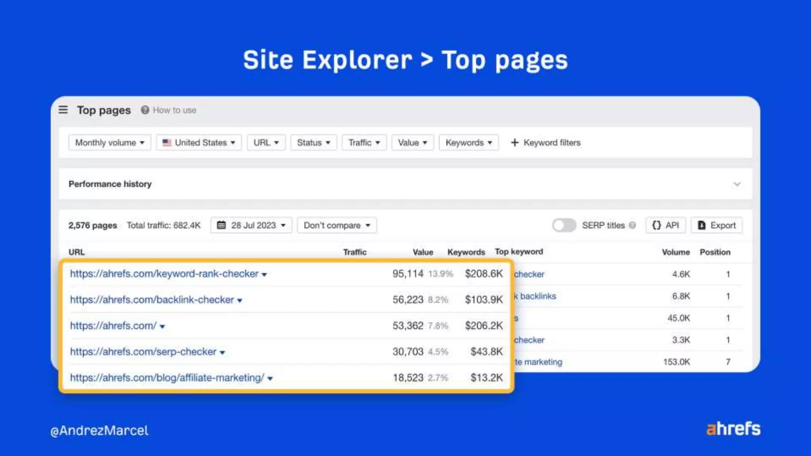This screenshot has width=811, height=456.
Task: Sort by the Volume column header
Action: 676,252
